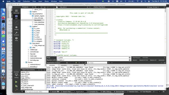The width and height of the screenshot is (169, 95).
Task: Click split icon in Projects header
Action: click(x=41, y=7)
